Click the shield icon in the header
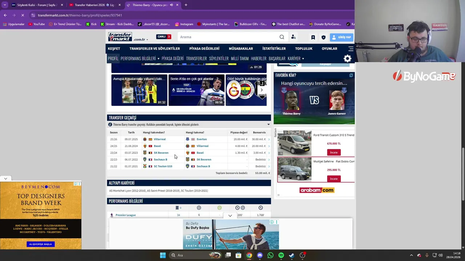The height and width of the screenshot is (261, 465). 323,37
